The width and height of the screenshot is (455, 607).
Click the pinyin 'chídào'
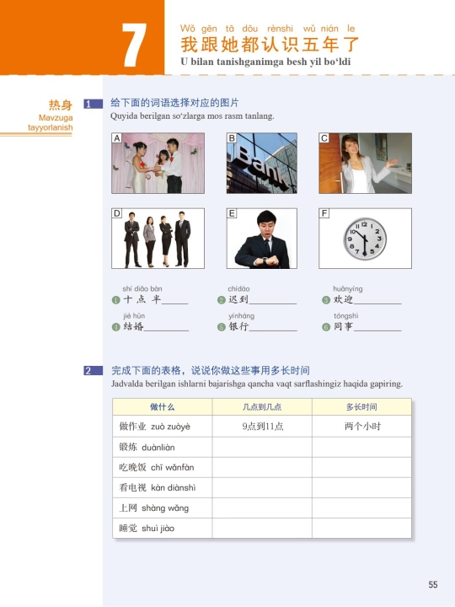point(238,289)
